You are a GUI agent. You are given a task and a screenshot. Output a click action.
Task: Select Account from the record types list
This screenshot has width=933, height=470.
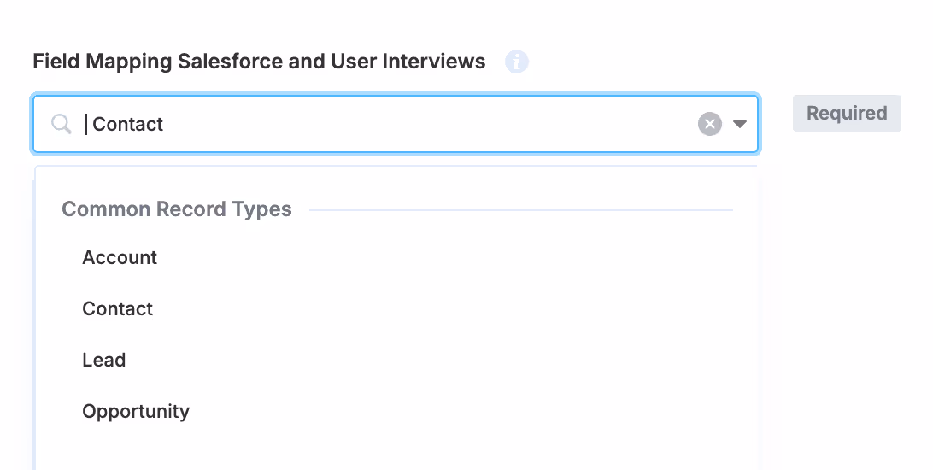(x=120, y=258)
